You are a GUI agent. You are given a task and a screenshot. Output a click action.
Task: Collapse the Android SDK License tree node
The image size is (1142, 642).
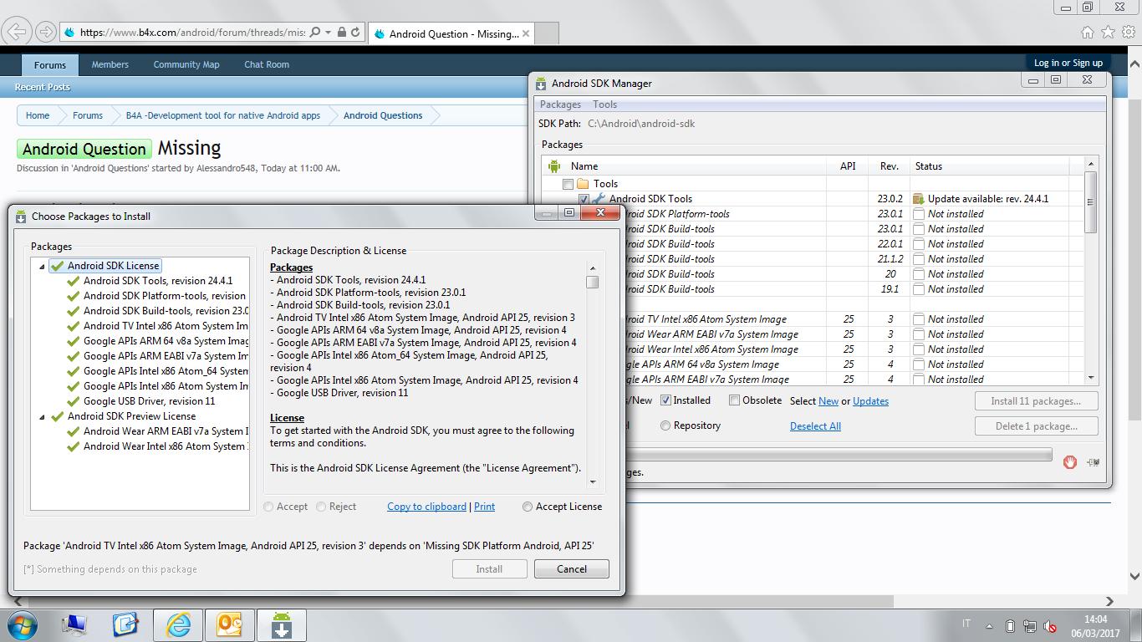(x=42, y=267)
